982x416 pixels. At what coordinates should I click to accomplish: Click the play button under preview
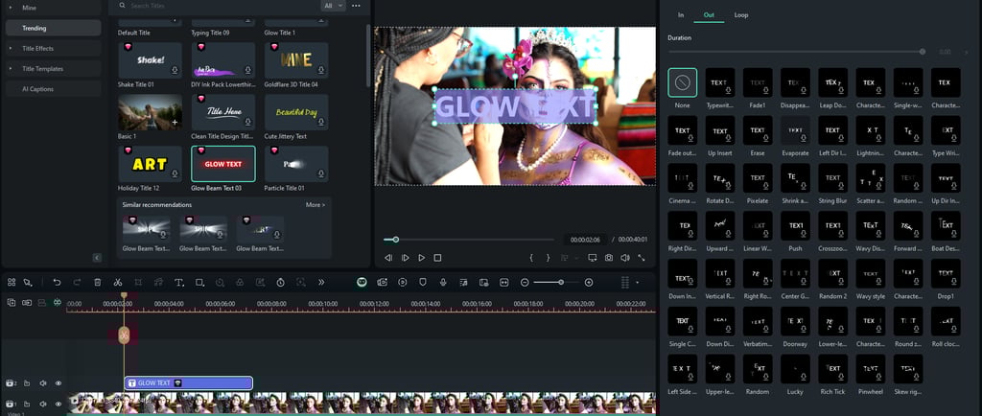[x=421, y=258]
